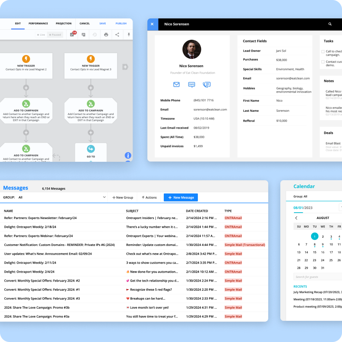
Task: Open SMS messaging for Nico Sorensen
Action: [191, 84]
